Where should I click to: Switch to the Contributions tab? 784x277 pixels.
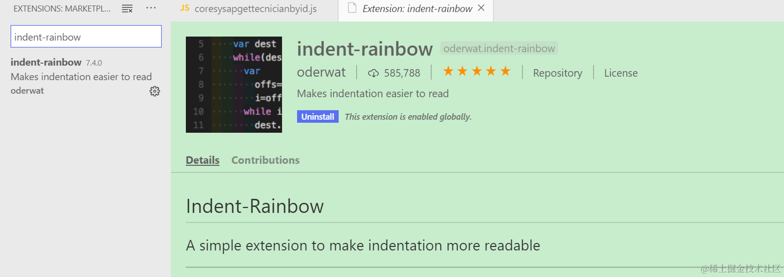pos(266,160)
